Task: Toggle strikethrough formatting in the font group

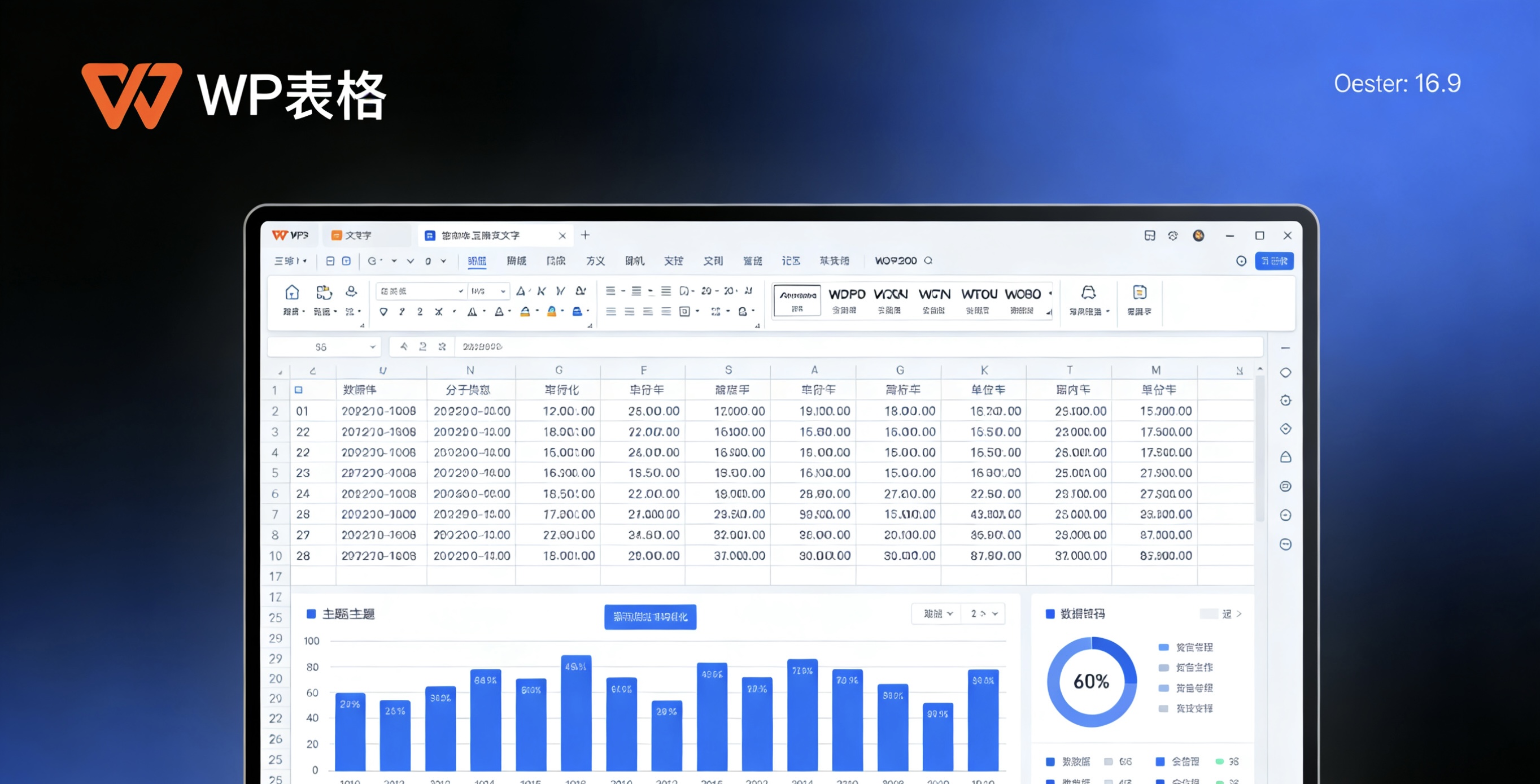Action: 438,312
